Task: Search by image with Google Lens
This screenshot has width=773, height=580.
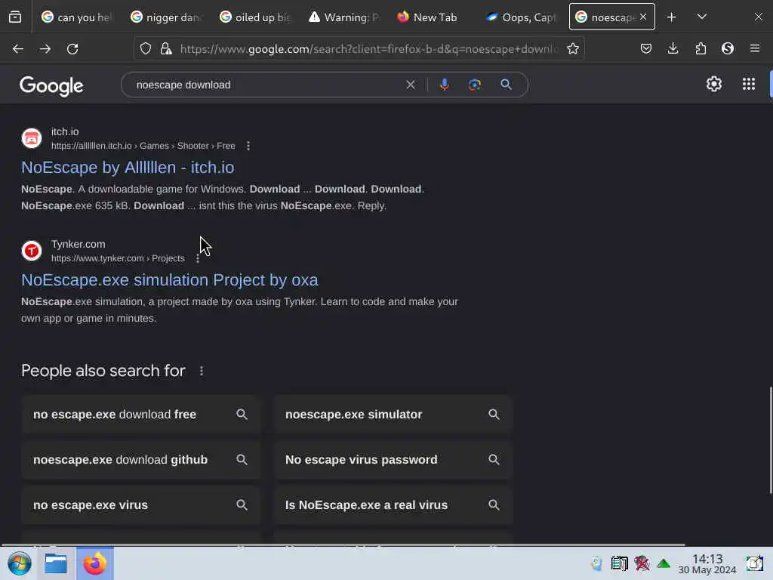Action: [474, 85]
